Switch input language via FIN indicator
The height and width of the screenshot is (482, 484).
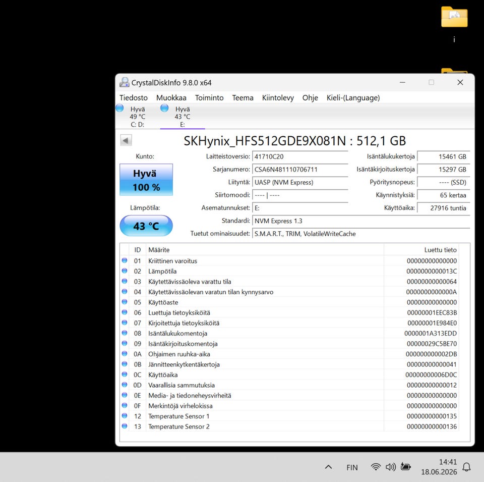coord(352,467)
